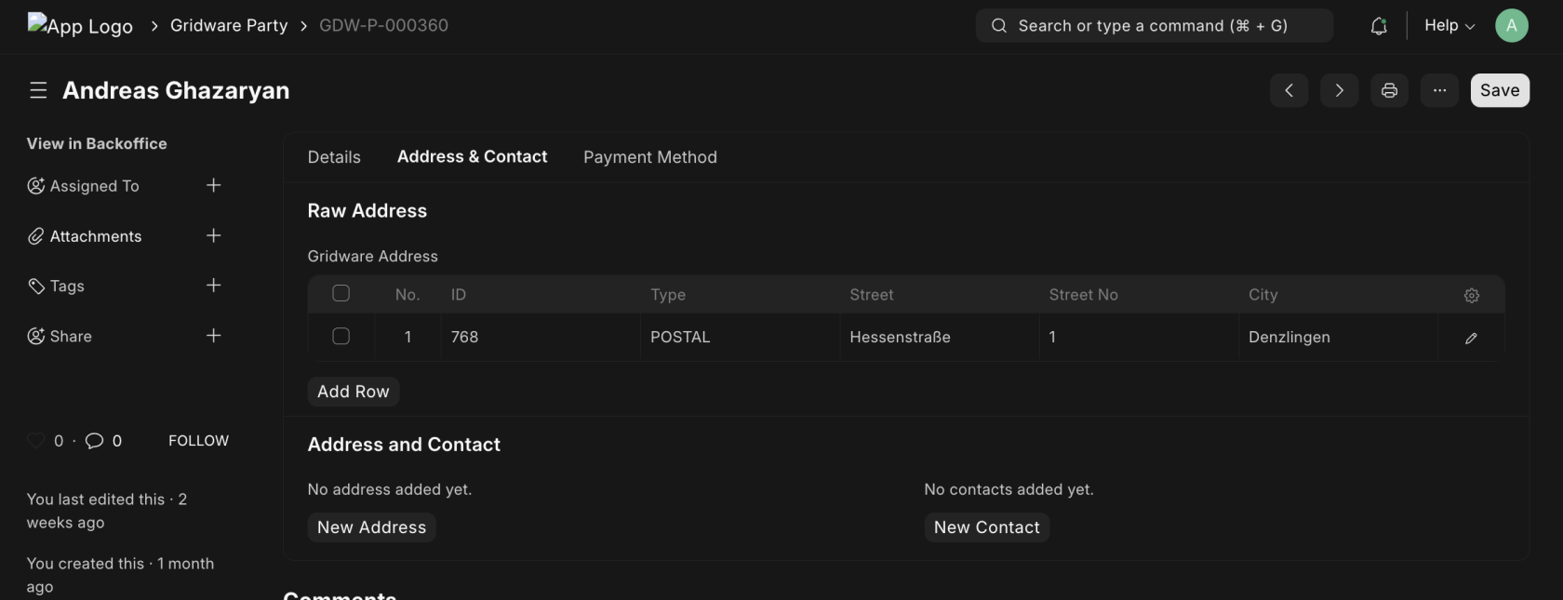Click the Attachments label
The height and width of the screenshot is (600, 1563).
96,236
